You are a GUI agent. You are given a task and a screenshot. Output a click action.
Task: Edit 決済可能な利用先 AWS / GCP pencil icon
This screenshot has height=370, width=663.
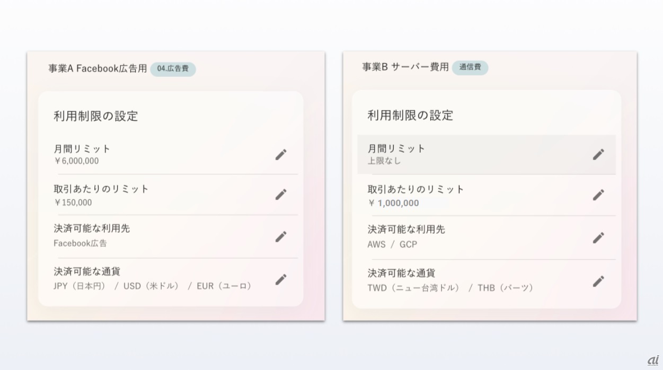[x=598, y=237]
